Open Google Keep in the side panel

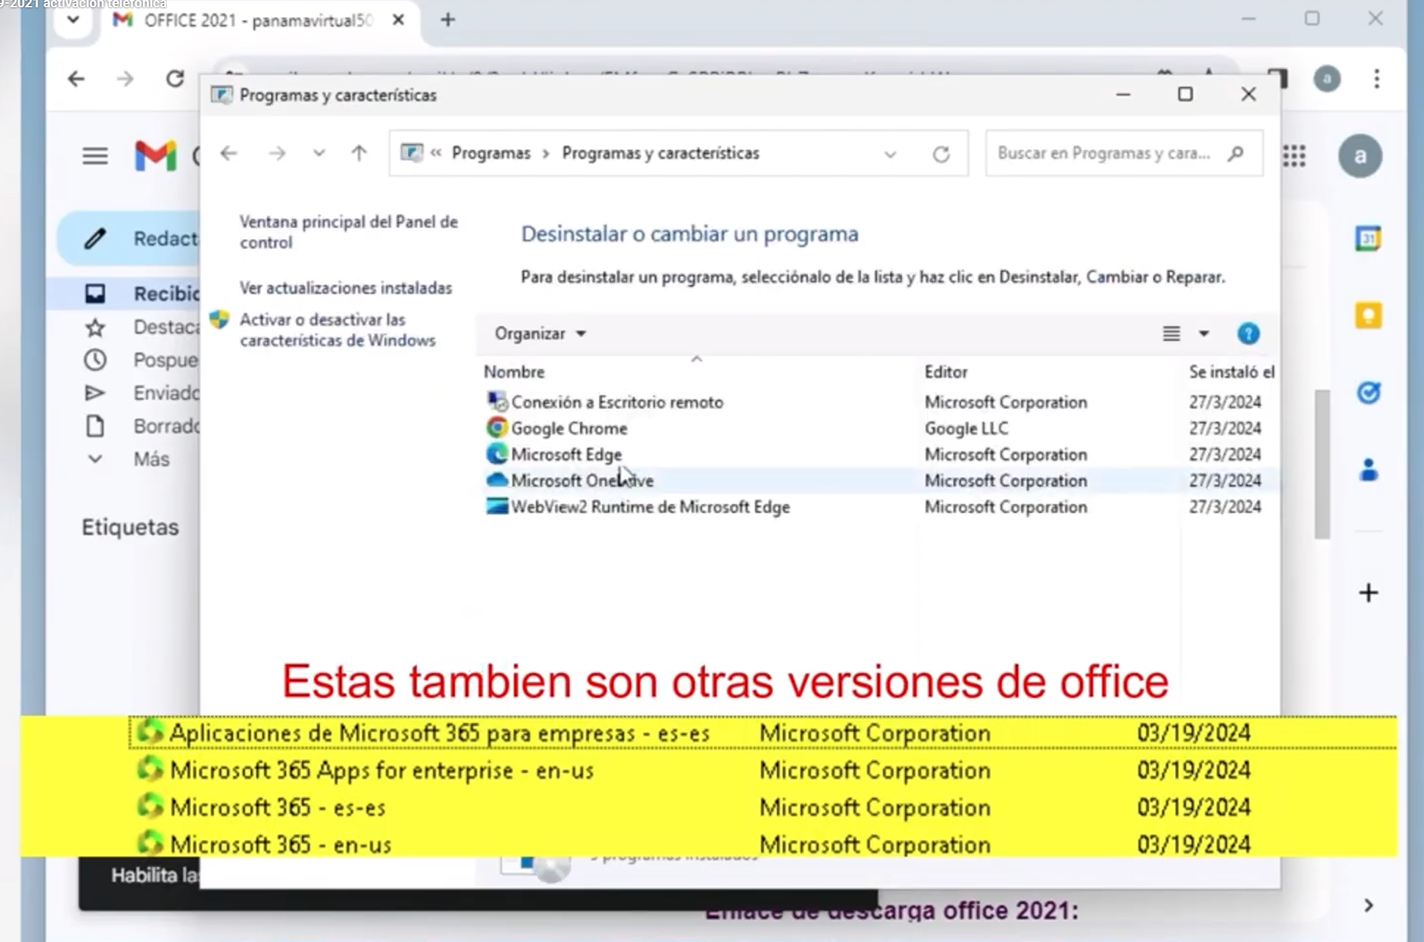pyautogui.click(x=1368, y=316)
